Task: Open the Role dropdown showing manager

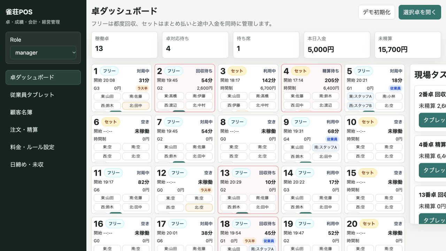Action: tap(43, 53)
